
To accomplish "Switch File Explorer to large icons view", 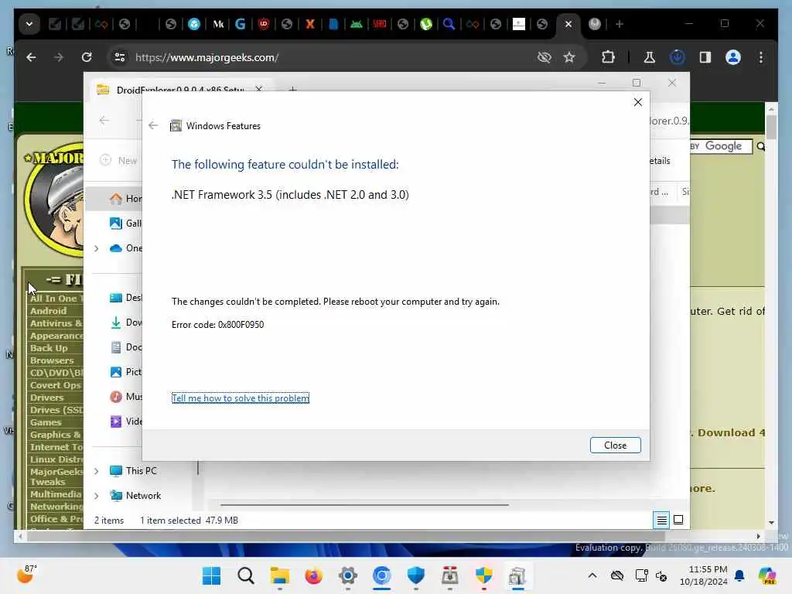I will [x=678, y=520].
